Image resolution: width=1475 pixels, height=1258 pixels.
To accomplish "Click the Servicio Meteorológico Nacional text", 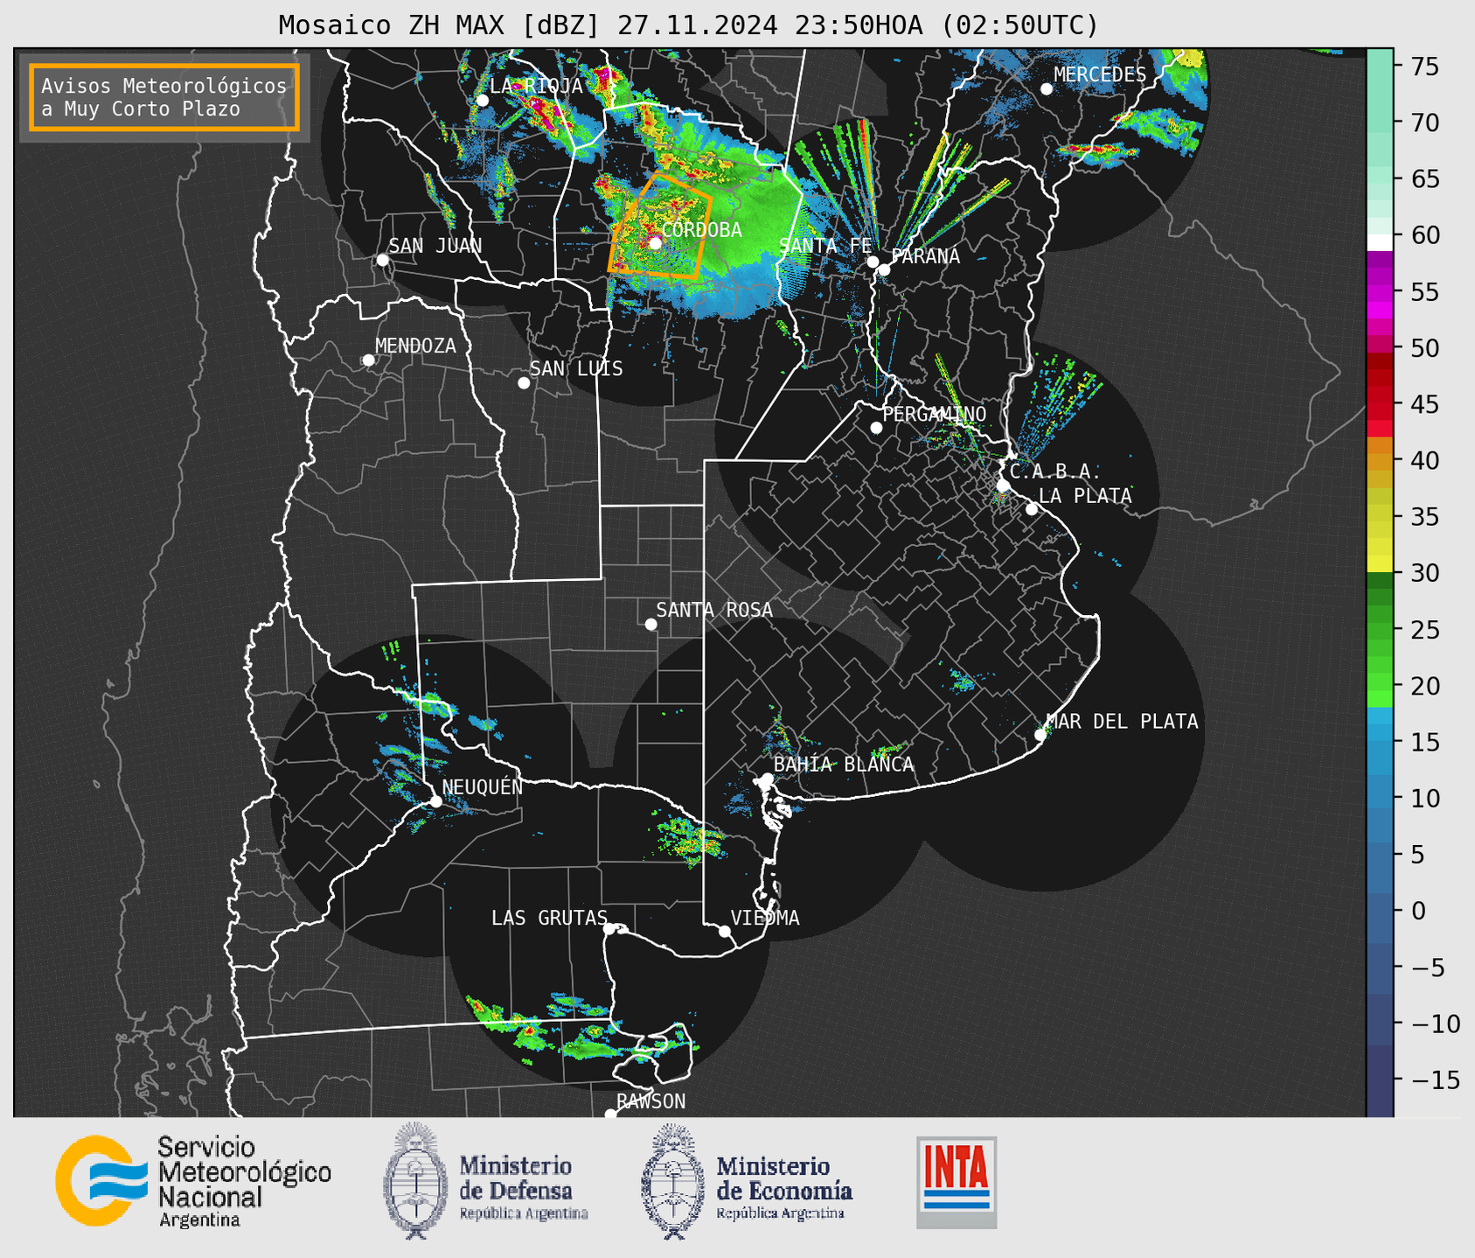I will coord(244,1181).
